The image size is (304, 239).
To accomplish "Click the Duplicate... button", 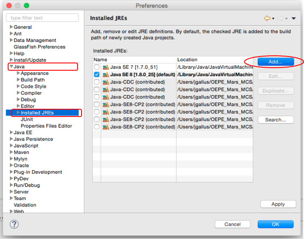I will click(x=276, y=91).
